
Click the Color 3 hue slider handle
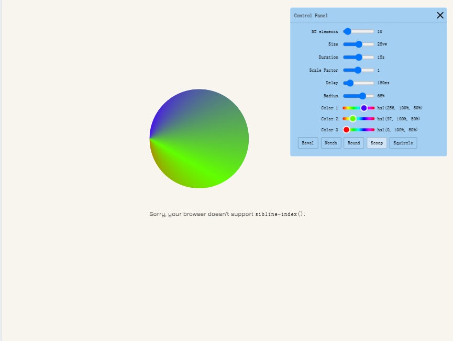click(346, 130)
